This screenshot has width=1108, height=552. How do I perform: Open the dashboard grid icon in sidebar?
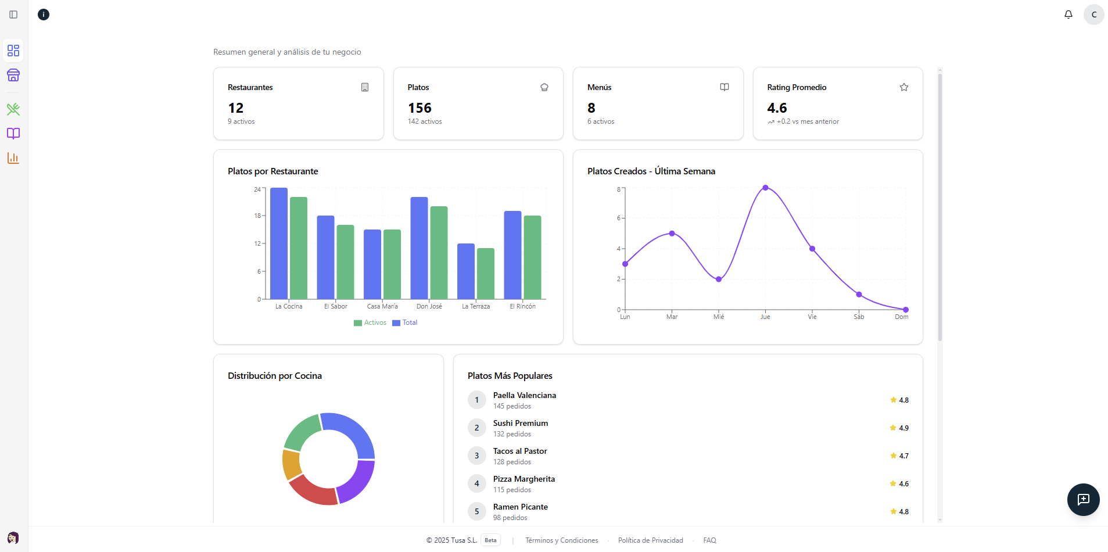13,51
